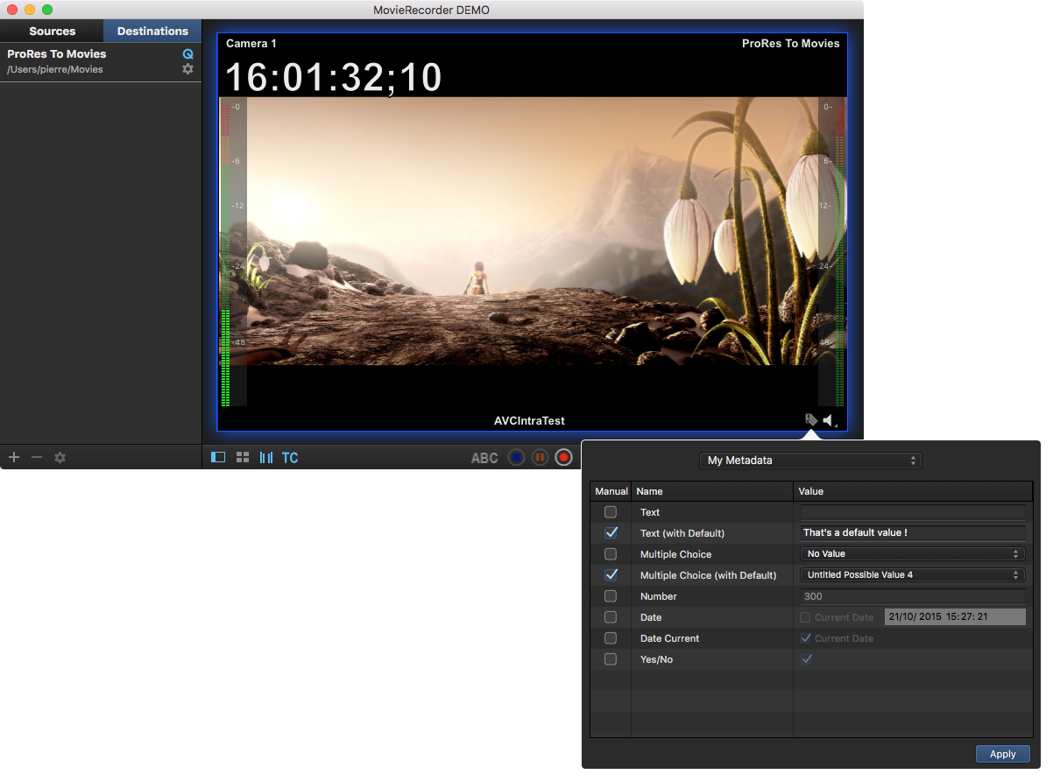Click the Value column header
The height and width of the screenshot is (781, 1053).
913,491
